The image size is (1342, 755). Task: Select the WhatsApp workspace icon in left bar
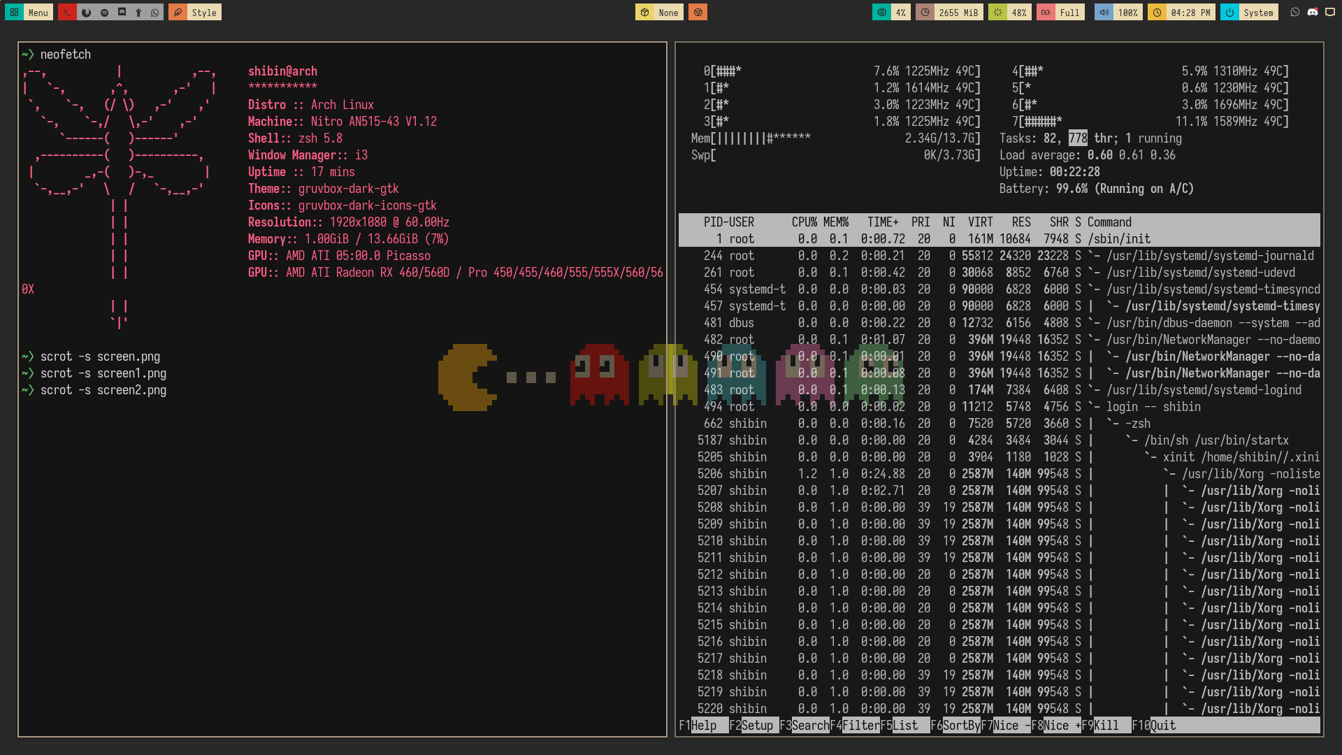[155, 13]
